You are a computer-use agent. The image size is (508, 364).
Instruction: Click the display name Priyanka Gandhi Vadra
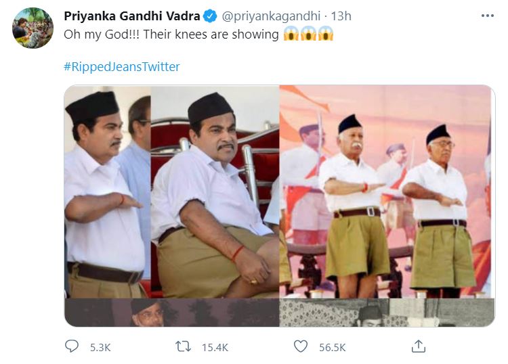pos(132,16)
